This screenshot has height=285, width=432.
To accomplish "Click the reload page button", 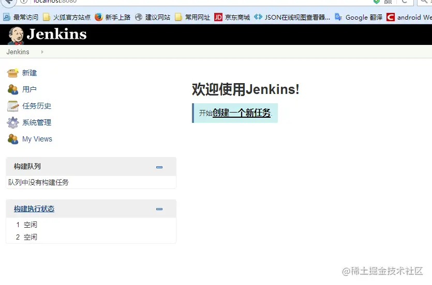I will pos(405,2).
